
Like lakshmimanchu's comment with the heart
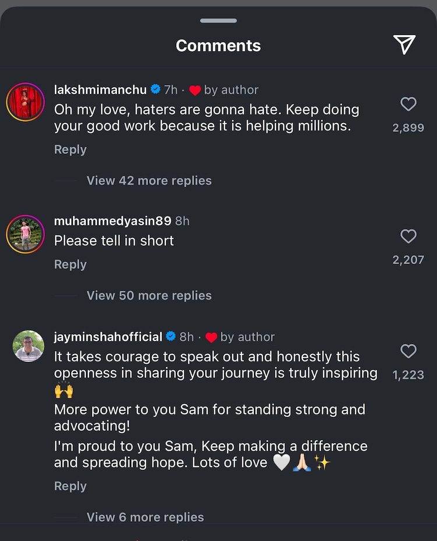[408, 104]
